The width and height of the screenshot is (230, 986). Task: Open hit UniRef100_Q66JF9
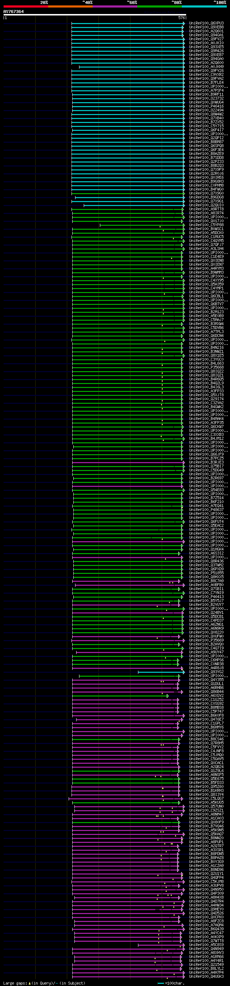point(207,454)
